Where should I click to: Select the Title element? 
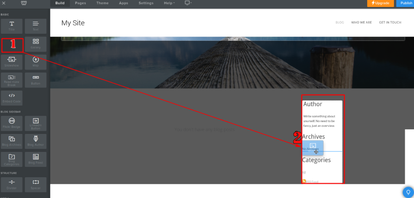[12, 26]
